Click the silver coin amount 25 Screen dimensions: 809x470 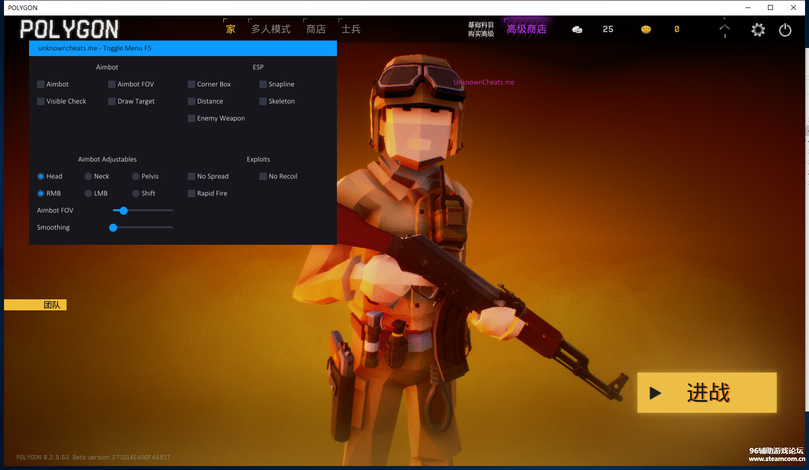pyautogui.click(x=608, y=30)
